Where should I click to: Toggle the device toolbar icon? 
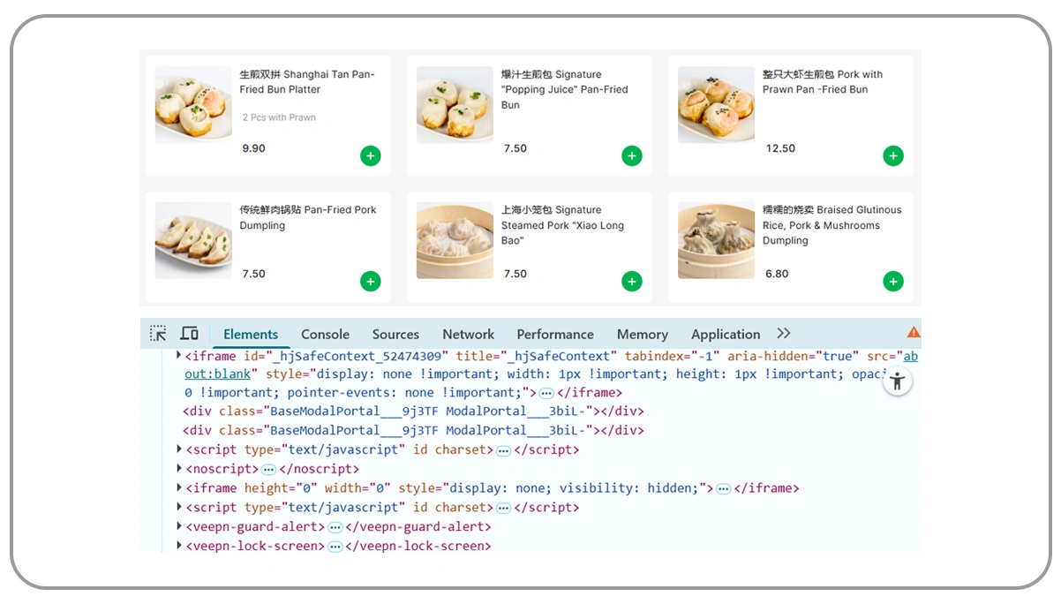click(x=189, y=334)
